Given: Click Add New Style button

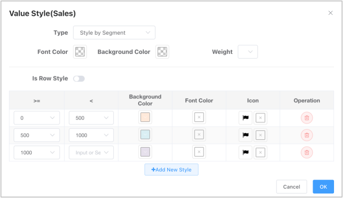Looking at the screenshot, I should (x=171, y=170).
